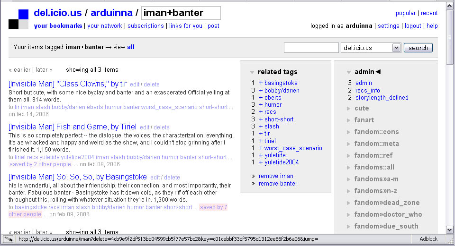Image resolution: width=455 pixels, height=246 pixels.
Task: Open the Adblock status bar item
Action: click(x=428, y=239)
